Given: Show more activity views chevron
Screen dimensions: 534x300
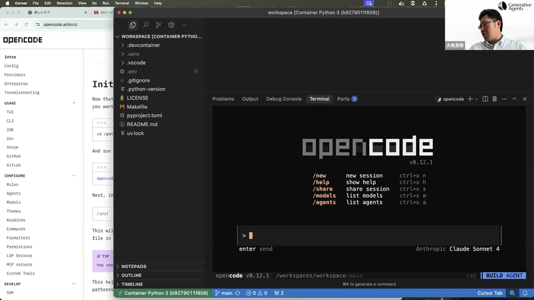Looking at the screenshot, I should 184,25.
